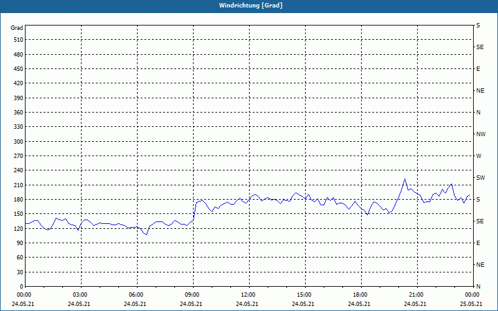This screenshot has height=311, width=498.
Task: Click the 03:00 time label
Action: pyautogui.click(x=81, y=295)
